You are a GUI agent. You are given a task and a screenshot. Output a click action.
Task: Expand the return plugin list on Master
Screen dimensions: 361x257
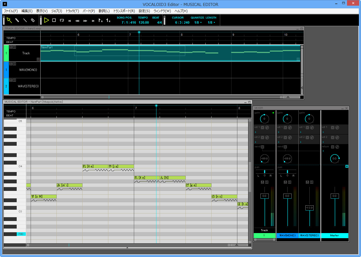point(323,151)
